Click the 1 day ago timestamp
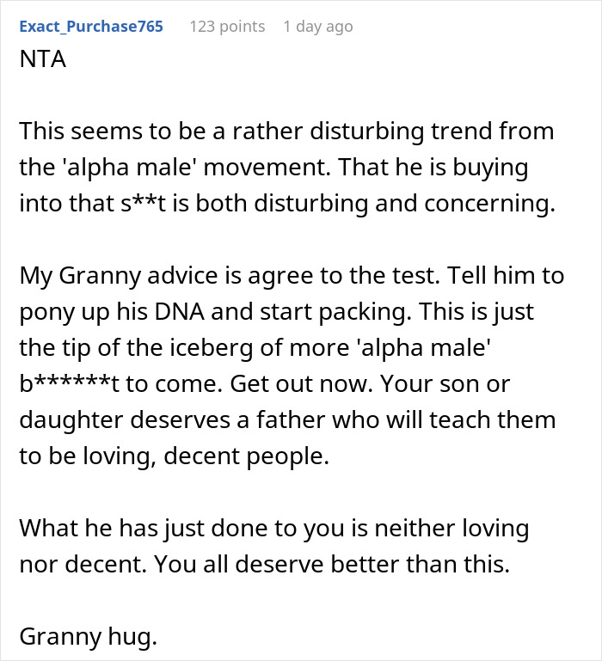 (x=318, y=27)
